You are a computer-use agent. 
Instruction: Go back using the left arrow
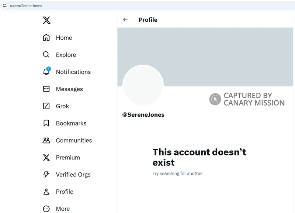pos(125,20)
